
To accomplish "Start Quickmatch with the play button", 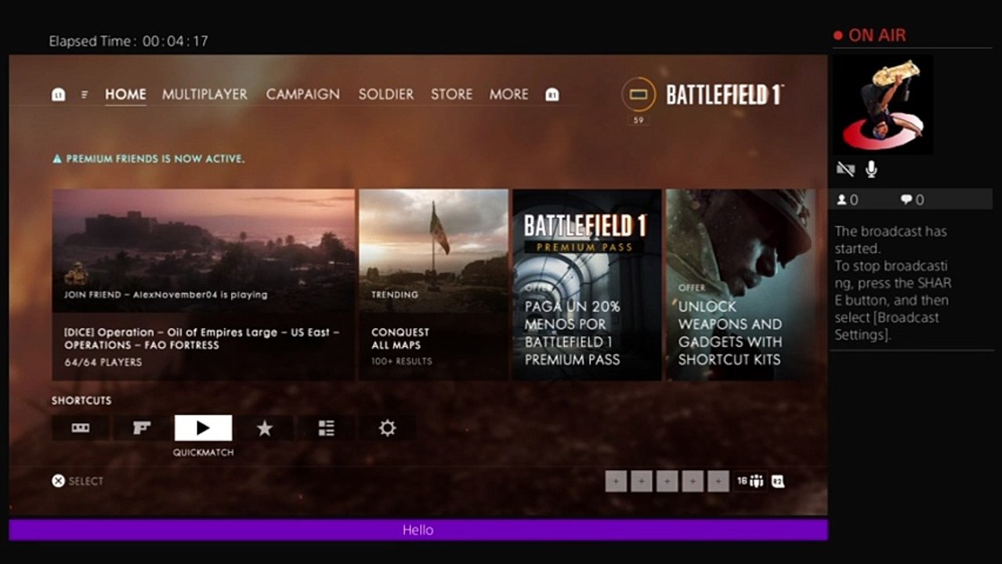I will (203, 428).
